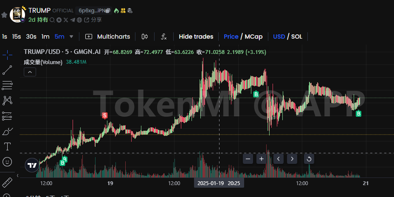Select the 1m timeframe
The height and width of the screenshot is (197, 394).
45,37
